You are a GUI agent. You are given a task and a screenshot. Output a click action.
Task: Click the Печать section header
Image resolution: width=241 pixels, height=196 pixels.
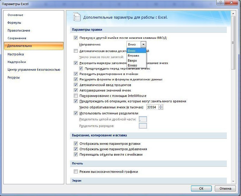(148, 163)
